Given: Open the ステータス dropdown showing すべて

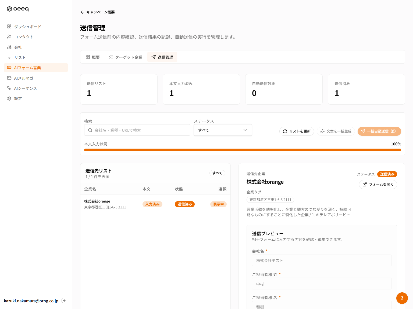Looking at the screenshot, I should pos(223,130).
